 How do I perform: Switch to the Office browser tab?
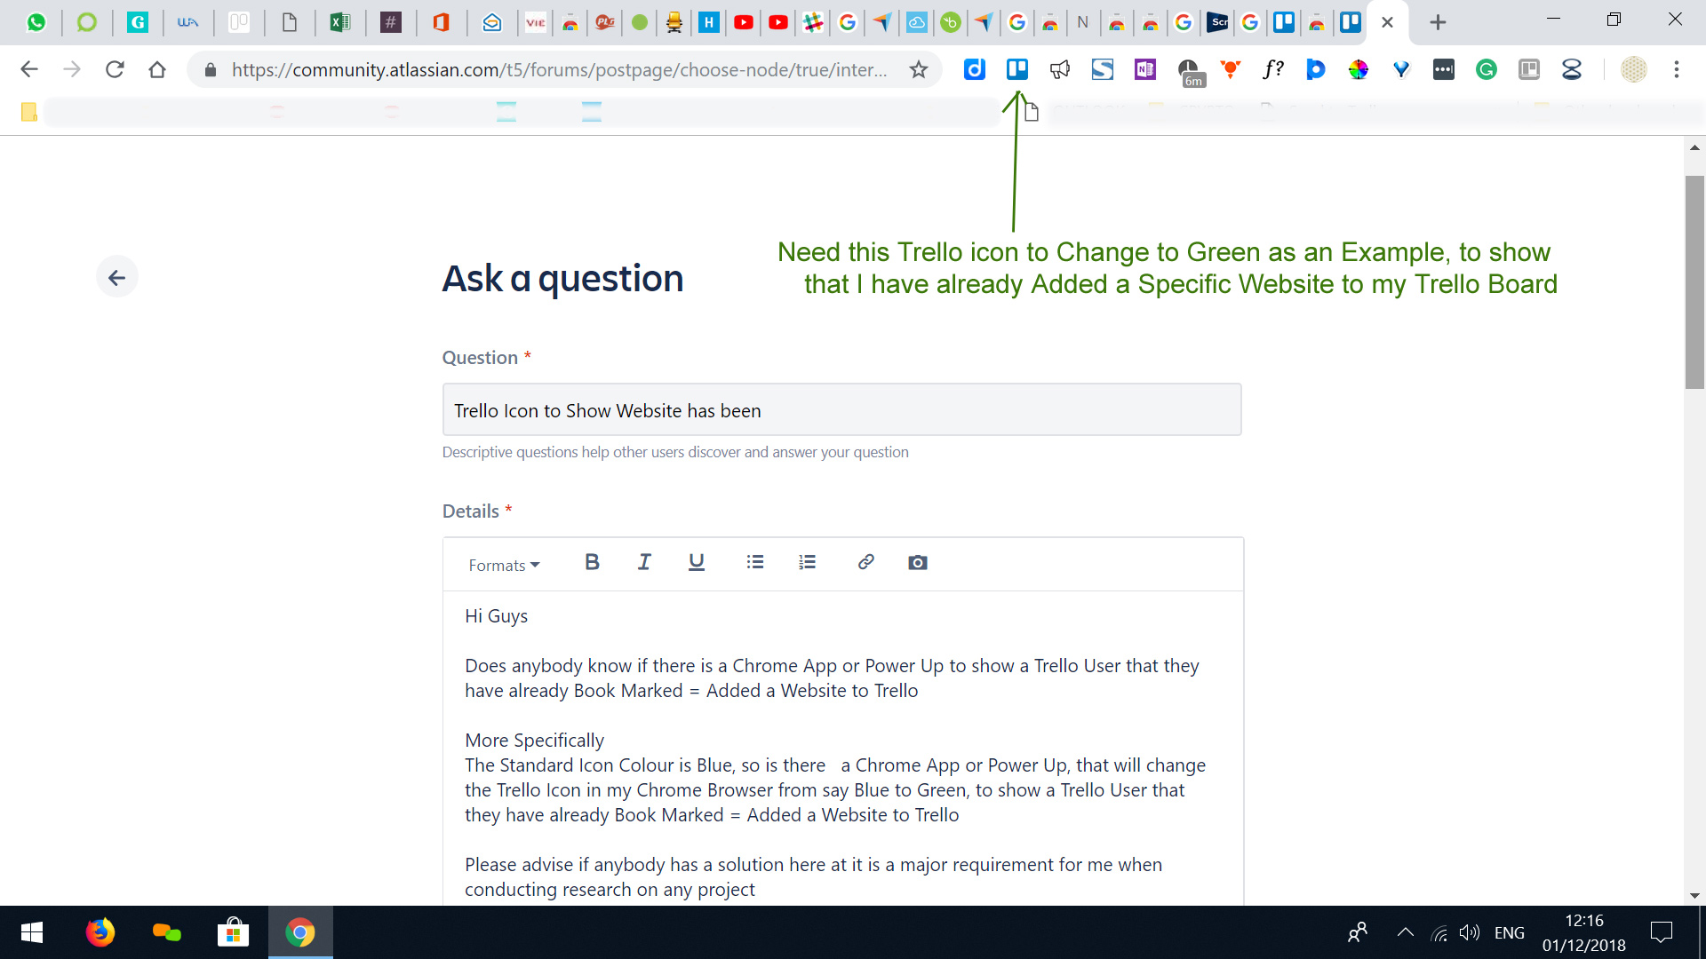pos(441,22)
